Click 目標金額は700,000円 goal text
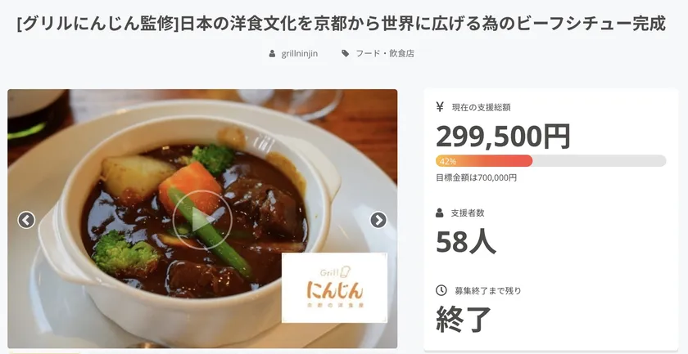This screenshot has height=354, width=688. 476,177
